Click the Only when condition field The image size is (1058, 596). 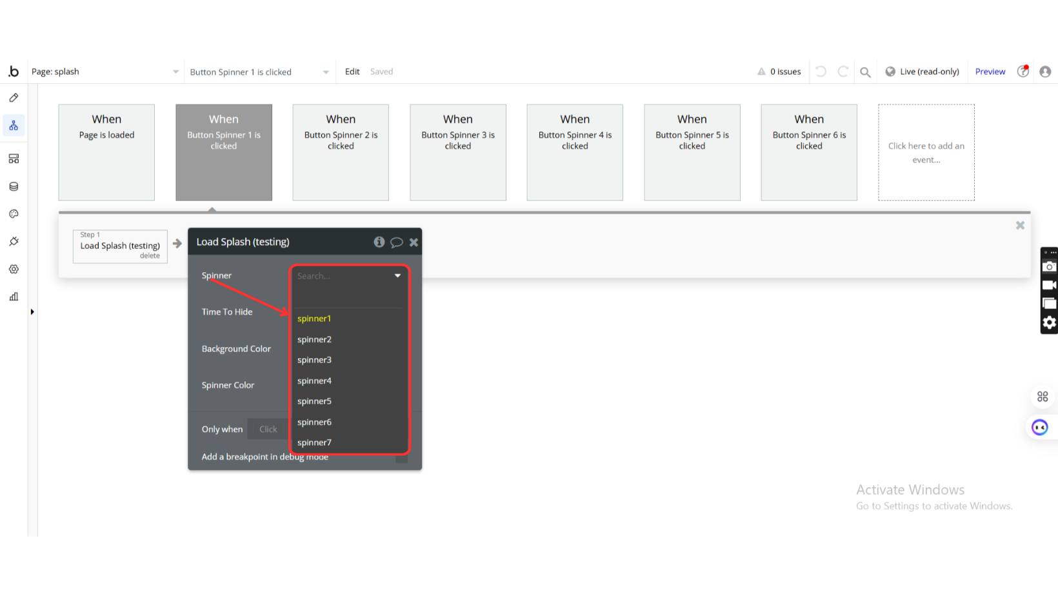[268, 430]
